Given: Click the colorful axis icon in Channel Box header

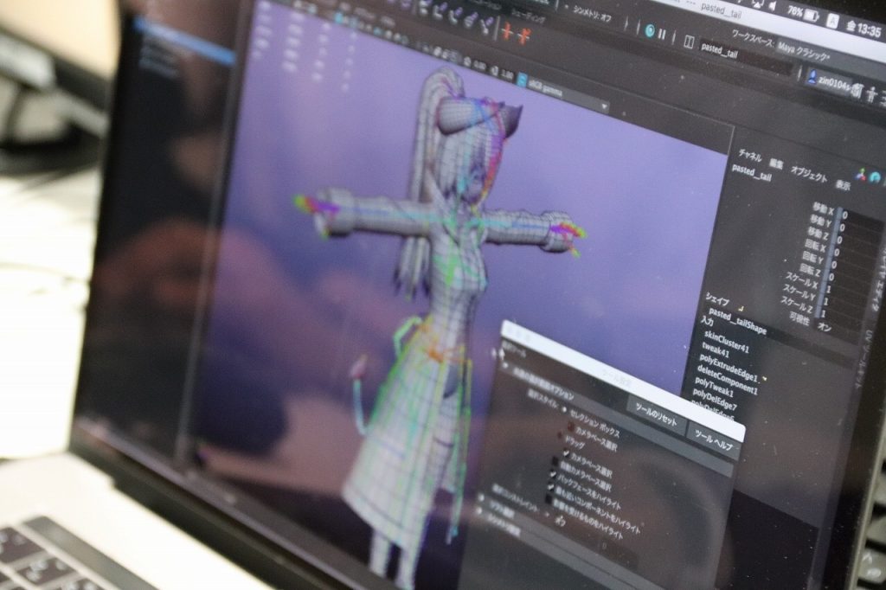Looking at the screenshot, I should (x=861, y=174).
